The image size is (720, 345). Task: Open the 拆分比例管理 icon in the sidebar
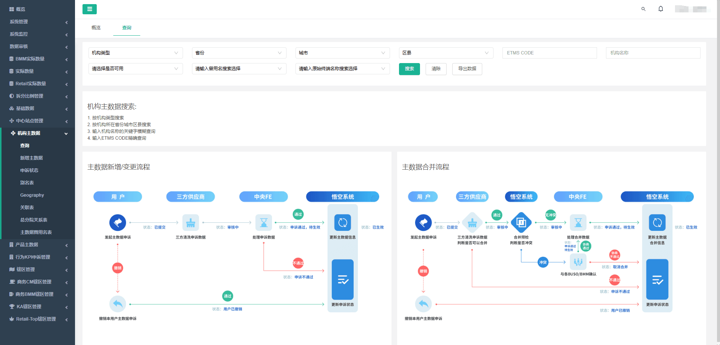tap(11, 96)
